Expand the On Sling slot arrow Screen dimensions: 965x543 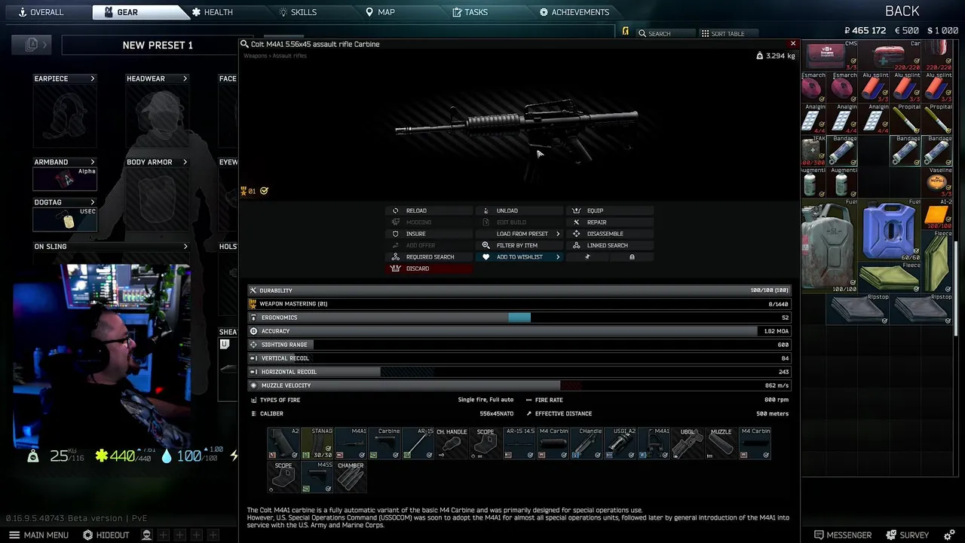click(185, 247)
